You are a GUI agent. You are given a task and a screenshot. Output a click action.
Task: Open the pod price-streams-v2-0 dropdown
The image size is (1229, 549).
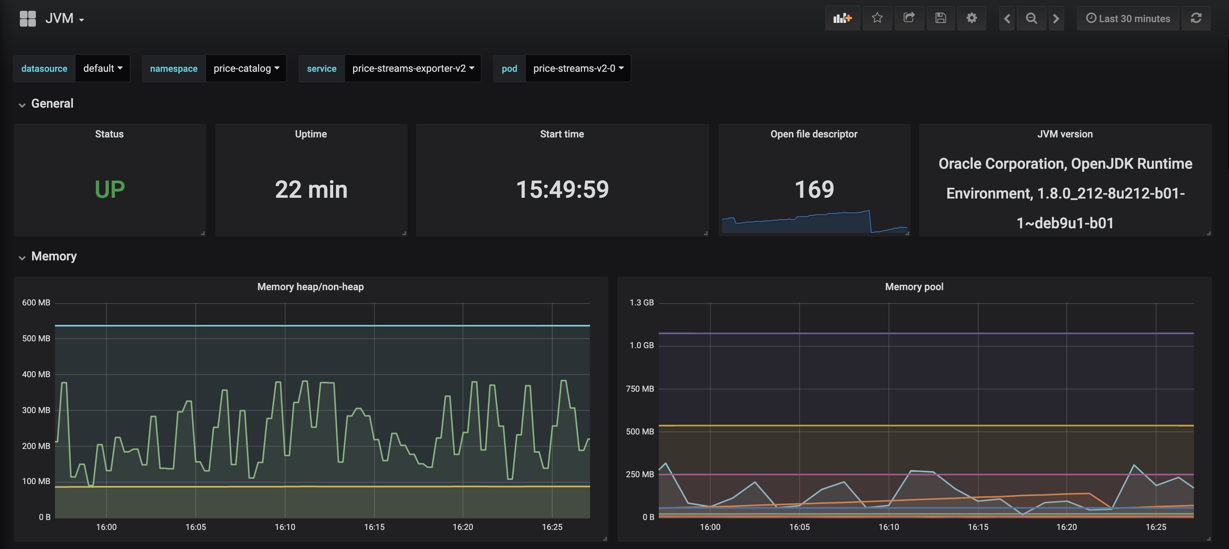pos(578,68)
